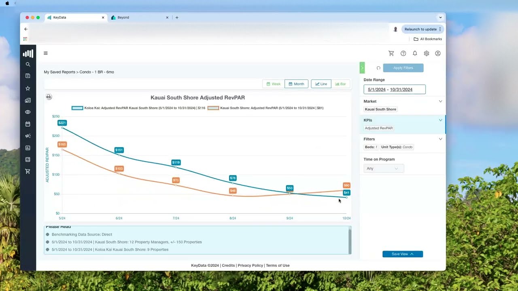Go back with browser back arrow
Viewport: 518px width, 291px height.
click(26, 29)
